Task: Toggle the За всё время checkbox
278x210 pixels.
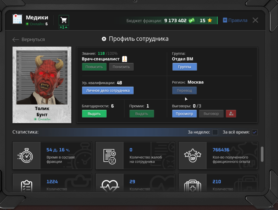Action: pos(255,132)
